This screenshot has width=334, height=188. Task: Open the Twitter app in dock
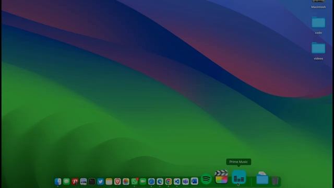tap(100, 181)
